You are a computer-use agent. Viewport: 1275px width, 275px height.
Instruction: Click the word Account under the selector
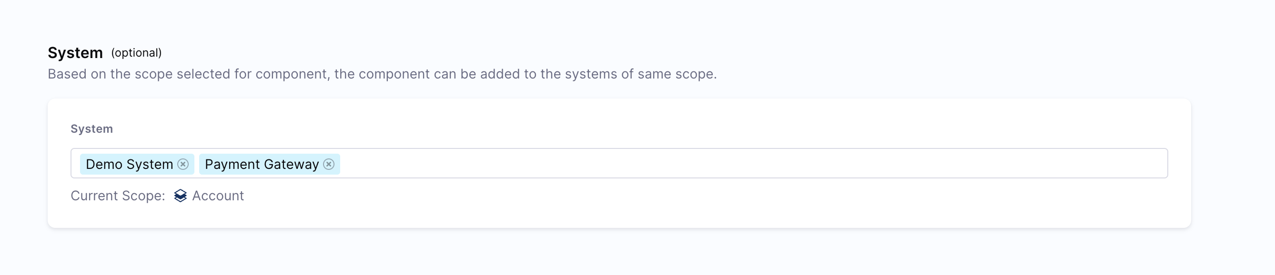point(218,196)
